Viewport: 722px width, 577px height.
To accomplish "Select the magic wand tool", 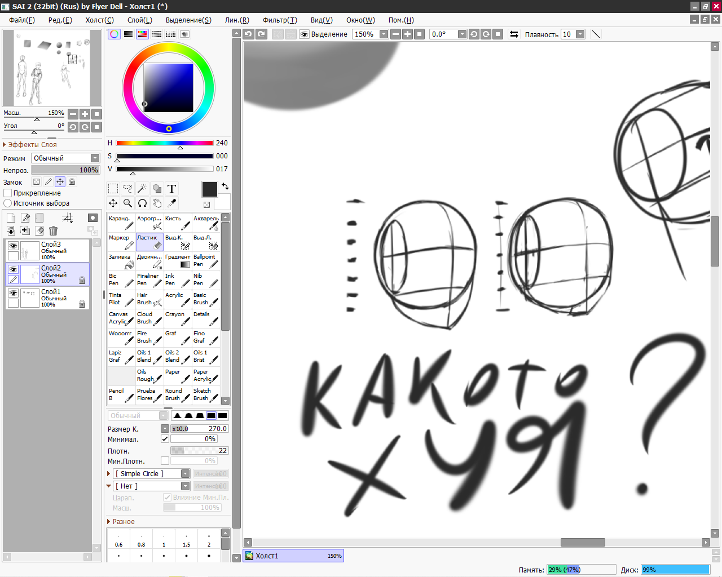I will click(x=143, y=188).
